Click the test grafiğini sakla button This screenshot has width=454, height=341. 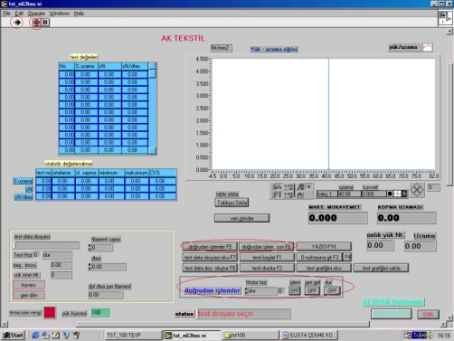point(381,268)
